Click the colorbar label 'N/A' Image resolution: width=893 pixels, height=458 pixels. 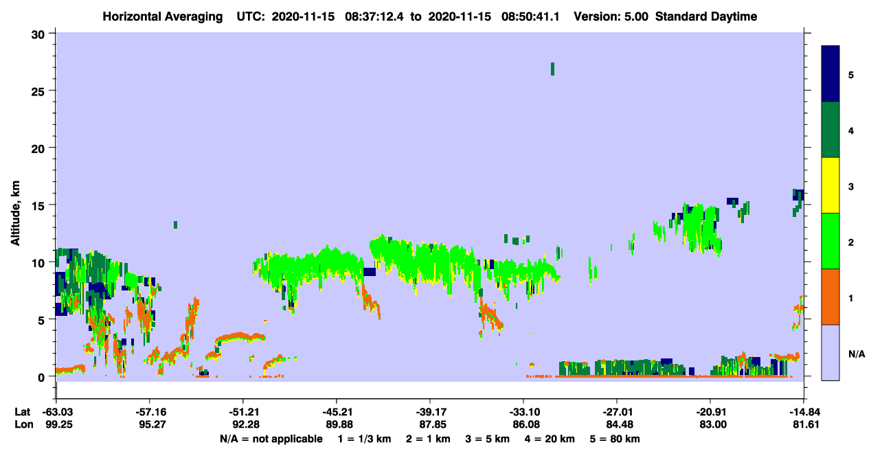pyautogui.click(x=856, y=354)
